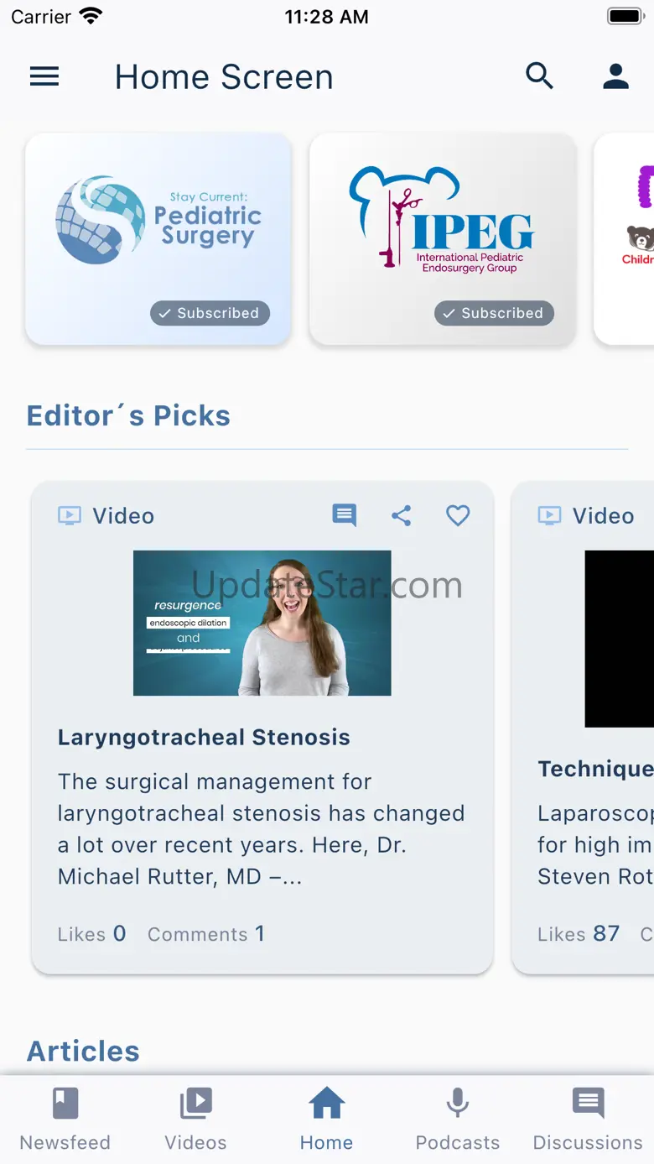Toggle Subscribed on Stay Current Pediatric Surgery

pos(210,313)
